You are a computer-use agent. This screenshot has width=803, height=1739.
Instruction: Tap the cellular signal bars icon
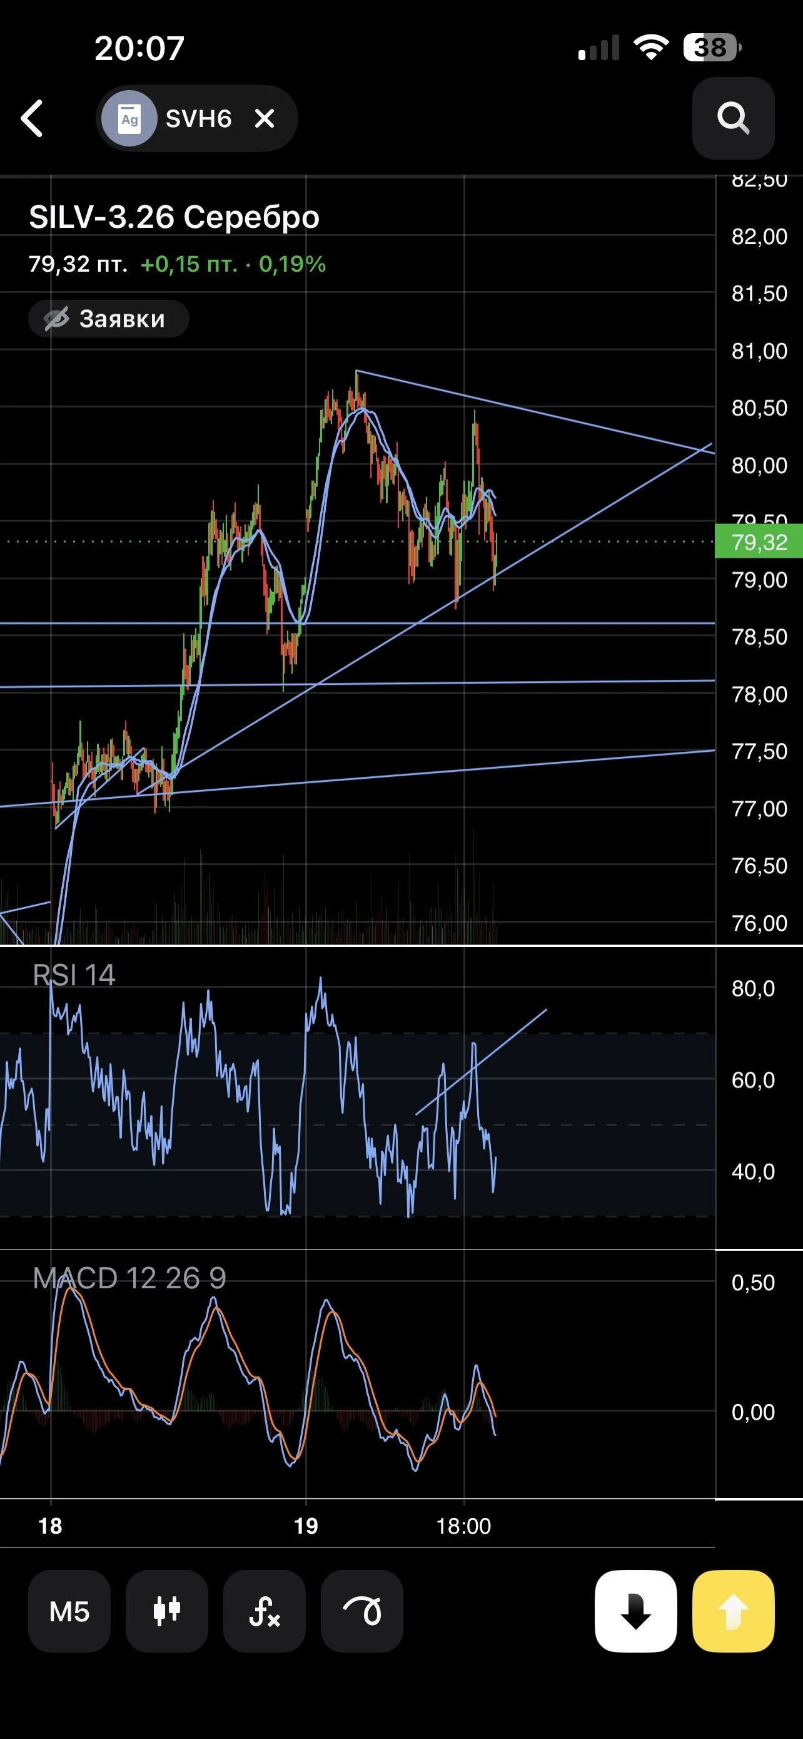click(x=598, y=48)
